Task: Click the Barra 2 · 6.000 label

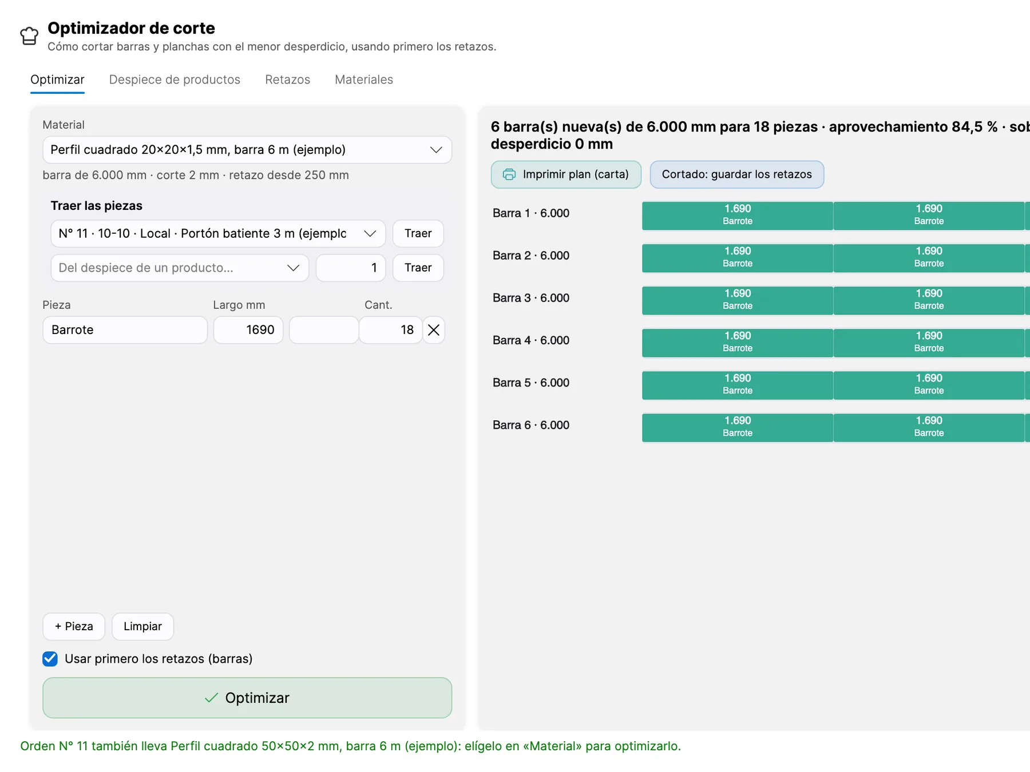Action: coord(531,256)
